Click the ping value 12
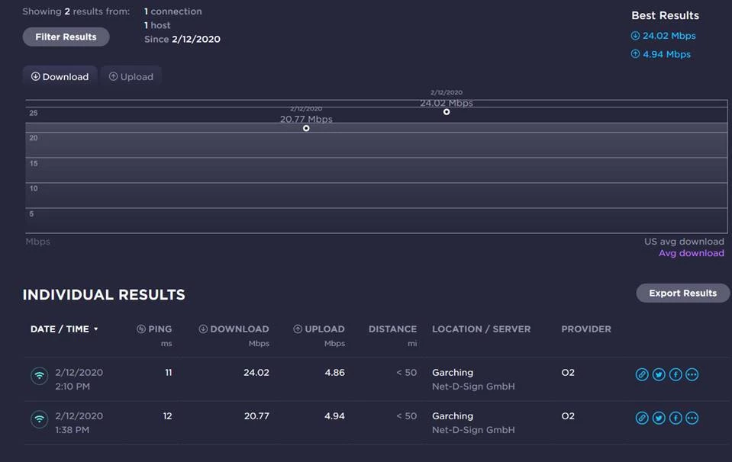Screen dimensions: 732x462 click(168, 415)
